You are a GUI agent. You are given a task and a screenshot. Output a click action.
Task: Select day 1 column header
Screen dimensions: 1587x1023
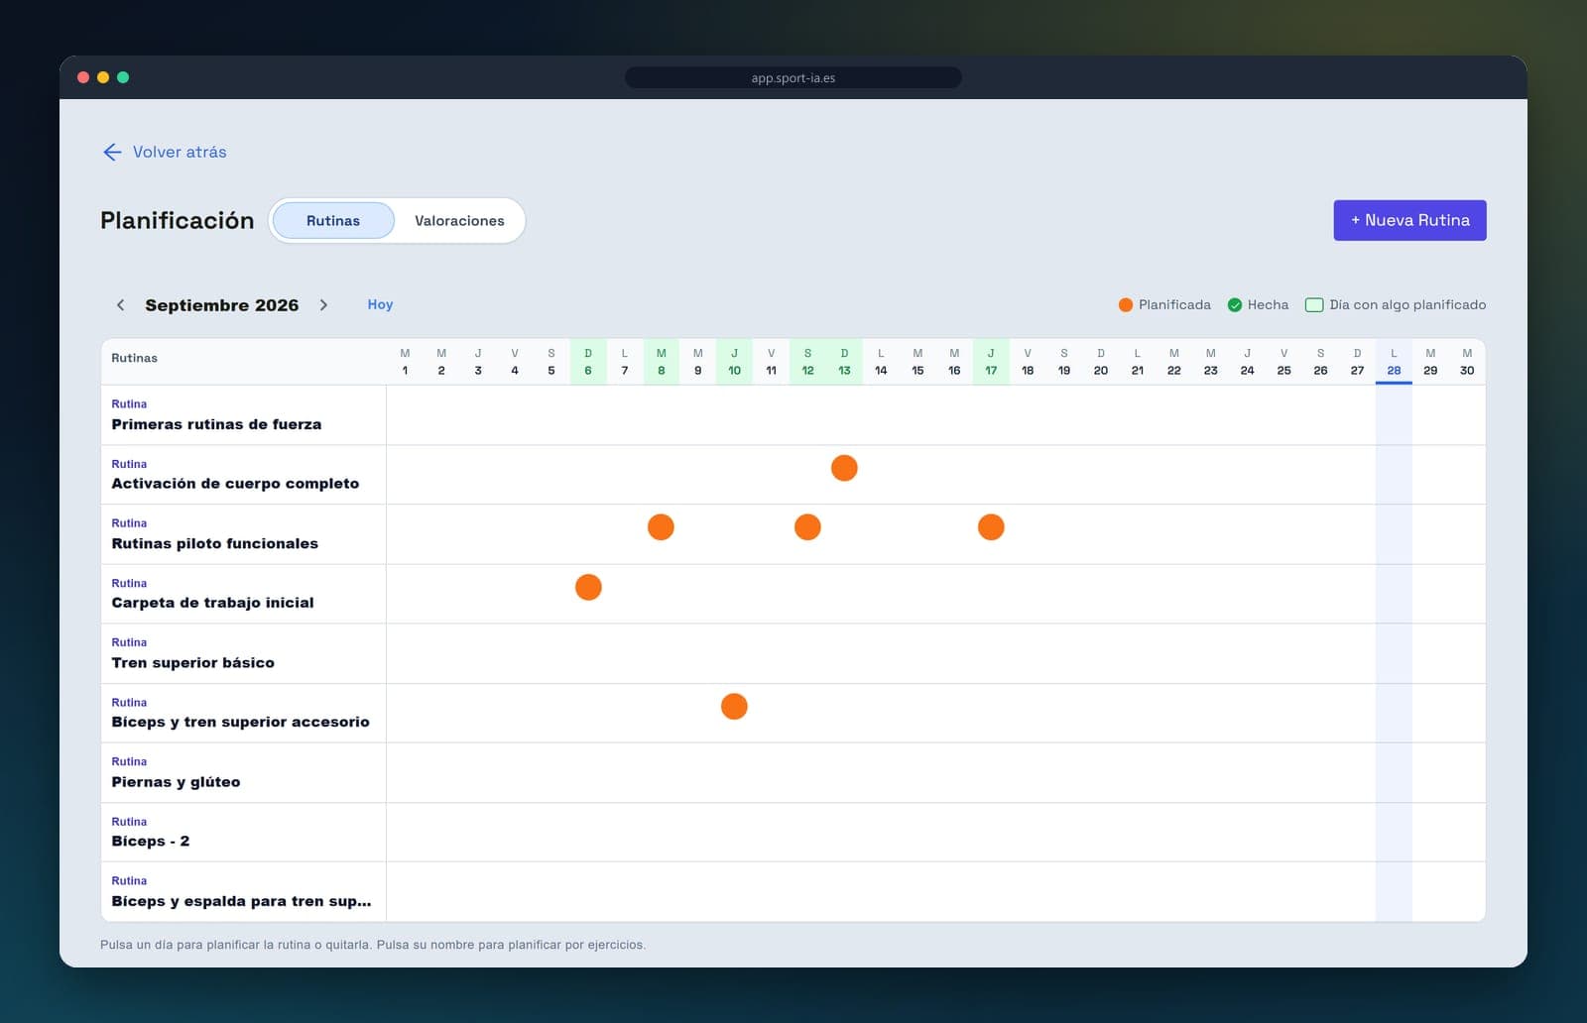(x=405, y=362)
